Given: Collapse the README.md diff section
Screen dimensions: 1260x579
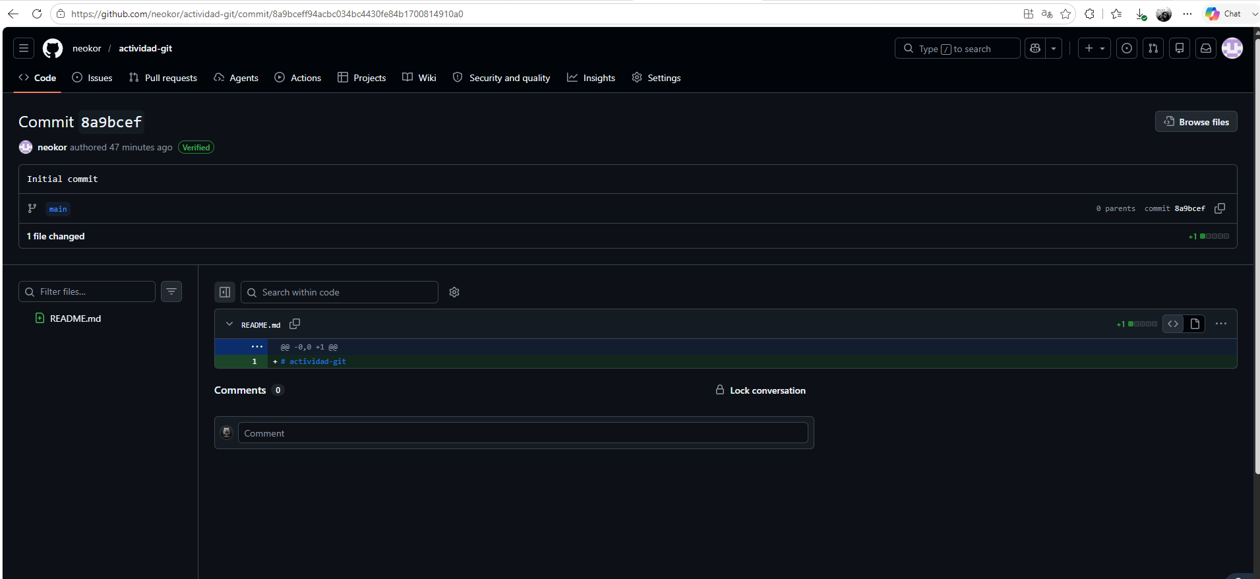Looking at the screenshot, I should [229, 324].
